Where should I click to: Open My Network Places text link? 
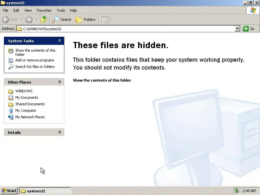30,117
